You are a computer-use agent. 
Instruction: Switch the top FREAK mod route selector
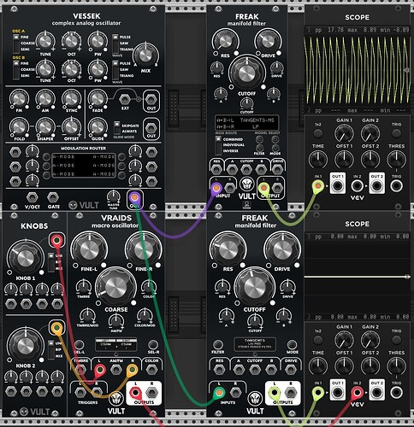point(218,145)
